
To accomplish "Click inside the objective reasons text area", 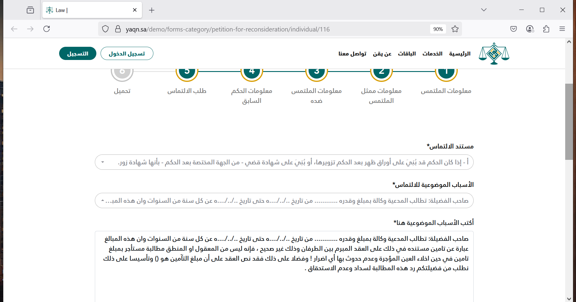I will click(284, 282).
